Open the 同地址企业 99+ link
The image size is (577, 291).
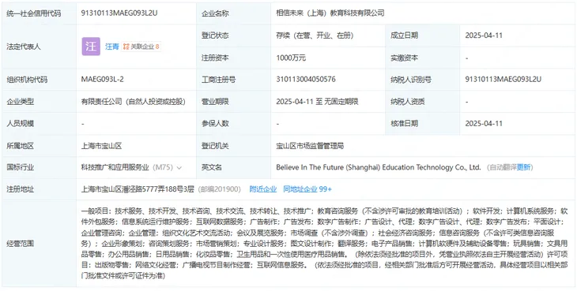pyautogui.click(x=307, y=189)
